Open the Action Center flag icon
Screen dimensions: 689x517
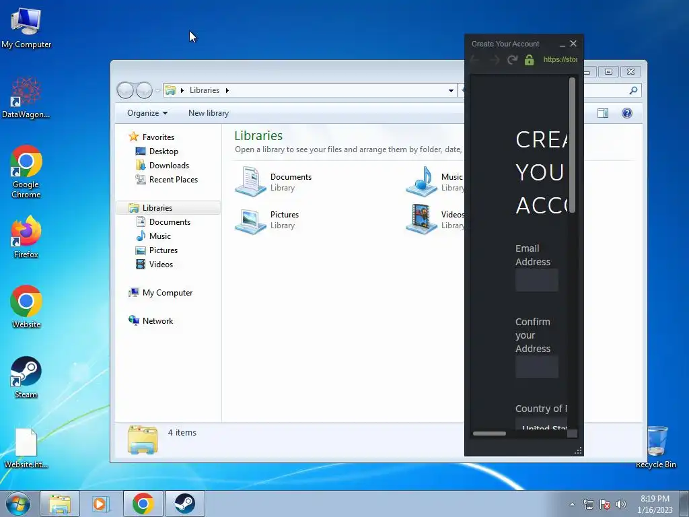(605, 504)
